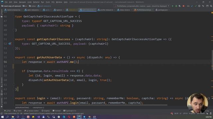This screenshot has width=213, height=119.
Task: Open the Code menu
Action: tap(30, 2)
